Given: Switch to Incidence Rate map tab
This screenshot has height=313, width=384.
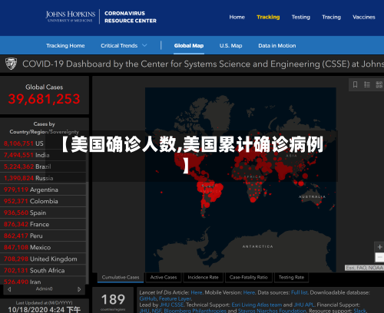Looking at the screenshot, I should coord(203,277).
